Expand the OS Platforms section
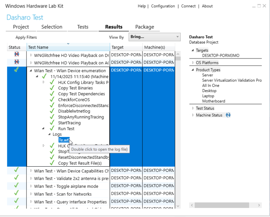Image resolution: width=270 pixels, height=217 pixels. (193, 63)
